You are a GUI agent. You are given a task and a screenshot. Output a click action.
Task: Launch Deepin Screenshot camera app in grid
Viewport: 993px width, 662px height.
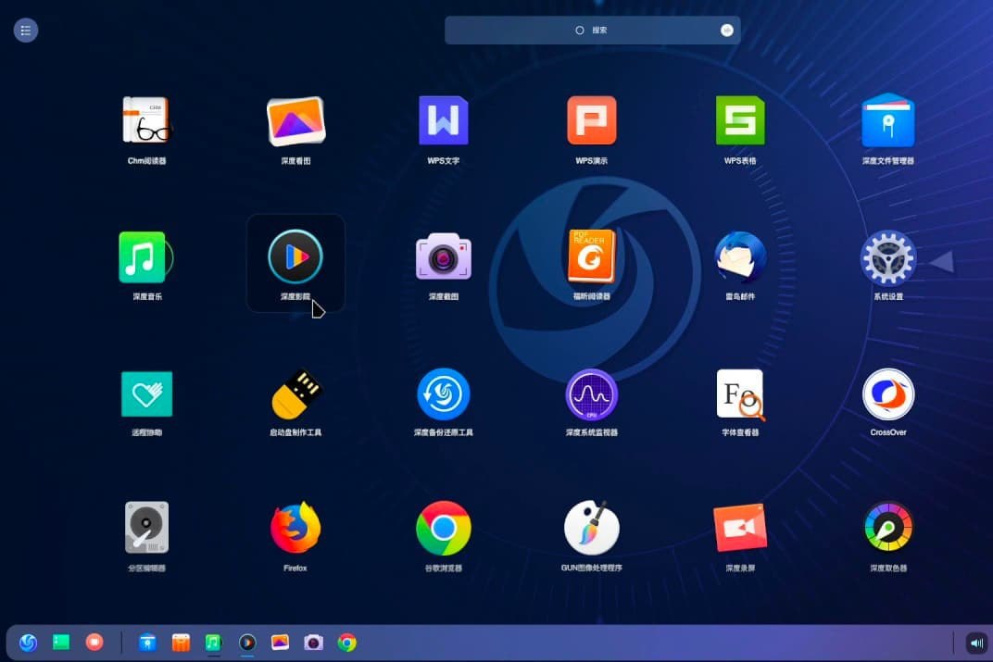444,257
